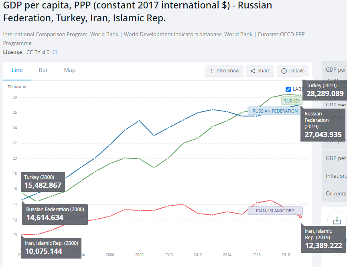Click the Thousand axis unit label
347x267 pixels.
tap(17, 87)
